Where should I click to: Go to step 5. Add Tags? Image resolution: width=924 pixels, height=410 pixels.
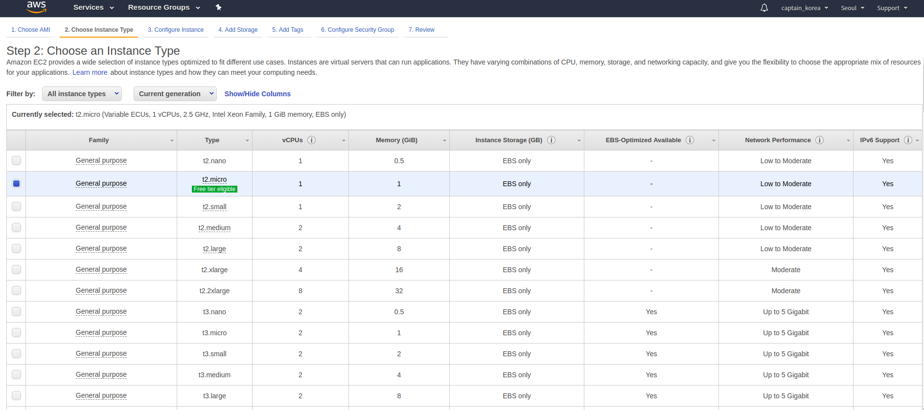[288, 30]
